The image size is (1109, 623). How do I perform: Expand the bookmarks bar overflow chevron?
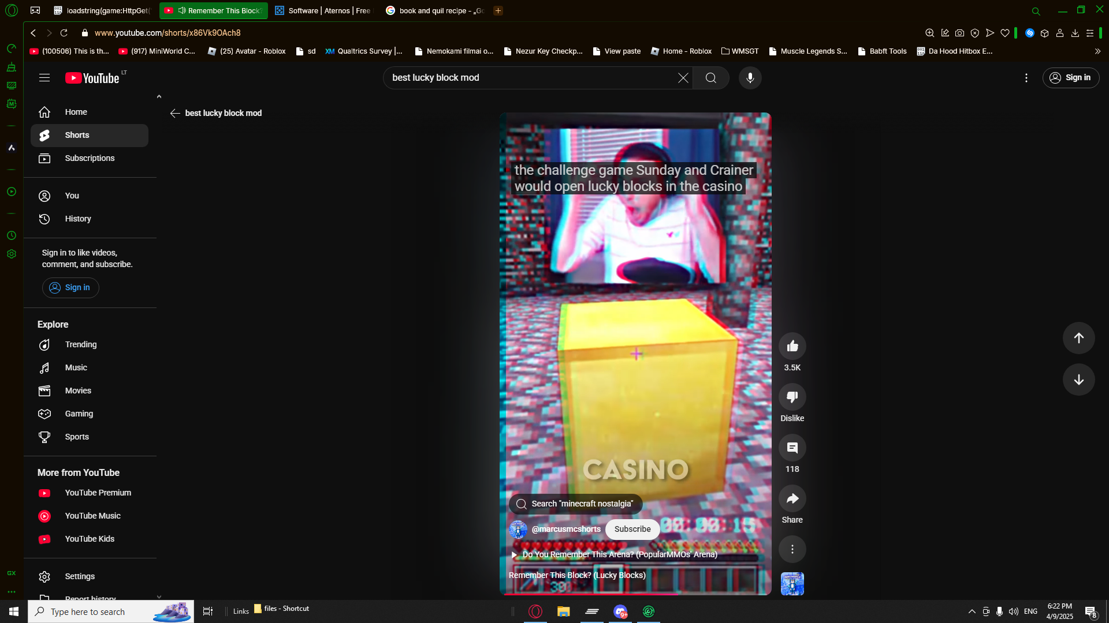click(x=1097, y=51)
